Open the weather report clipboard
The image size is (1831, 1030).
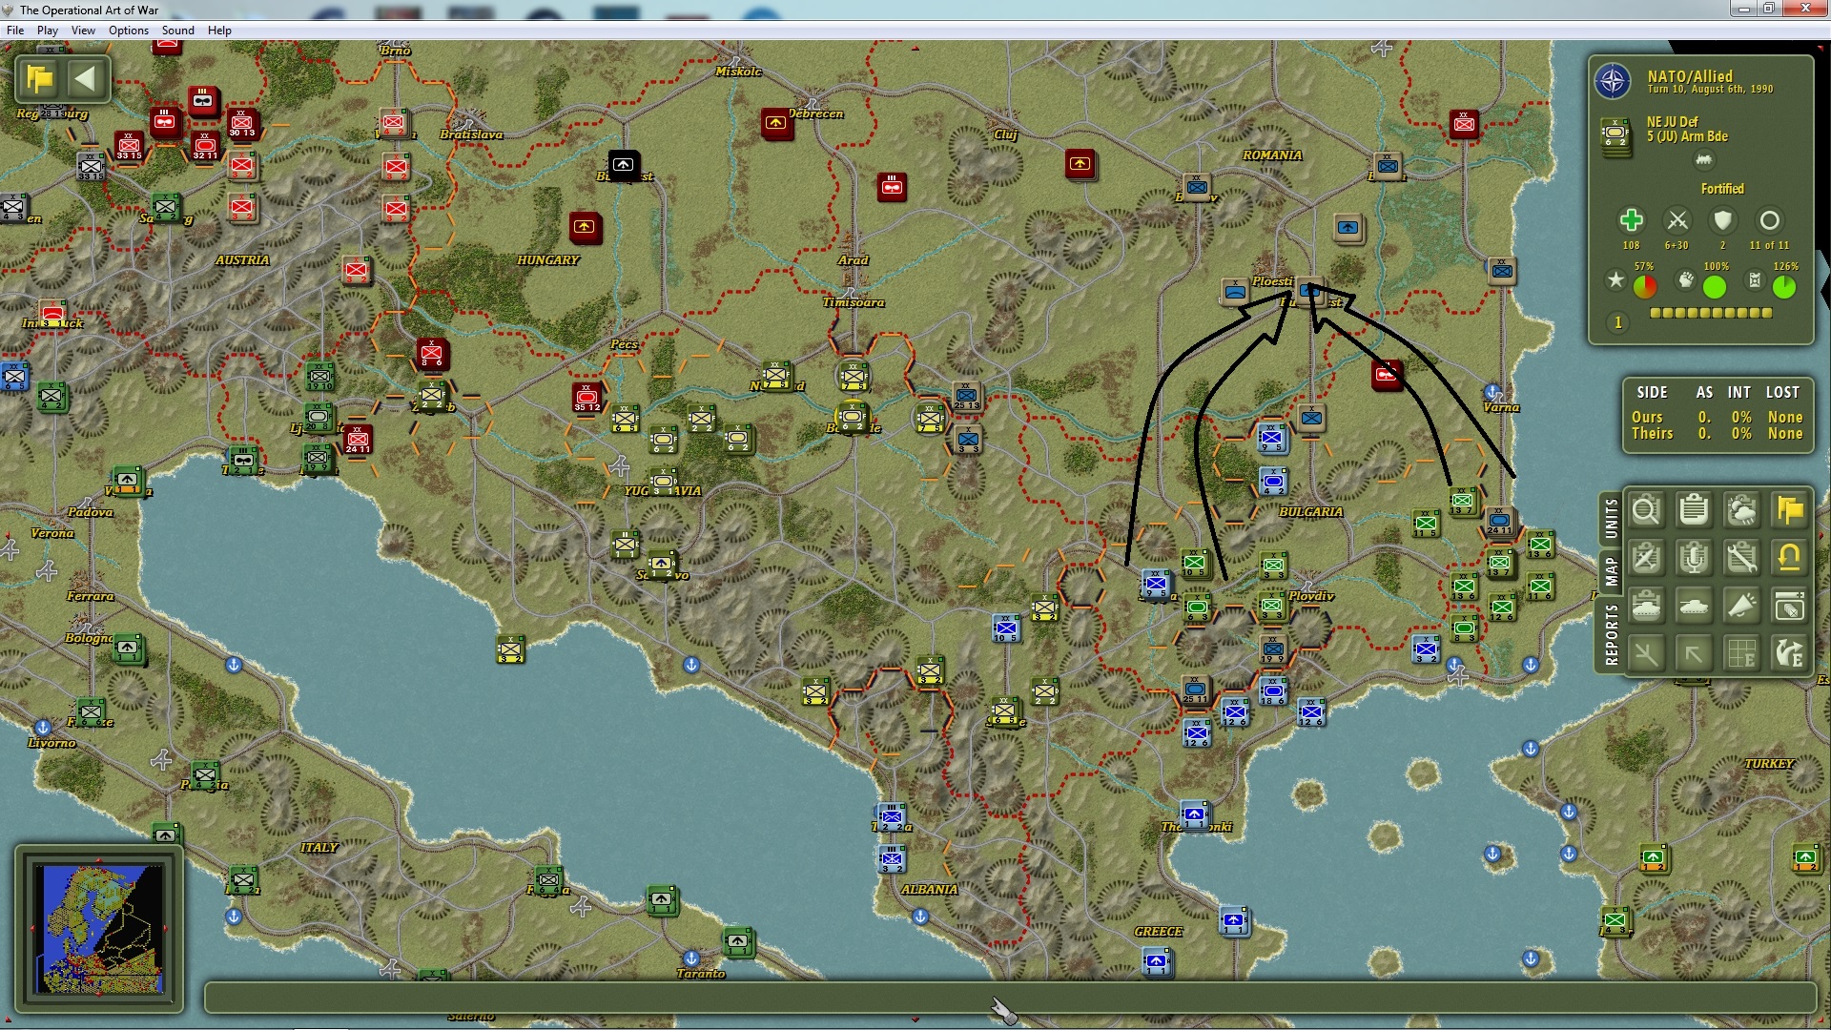pyautogui.click(x=1741, y=510)
